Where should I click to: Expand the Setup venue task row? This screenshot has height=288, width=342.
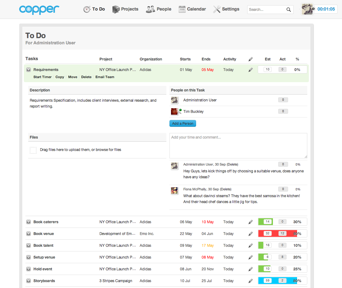(28, 257)
